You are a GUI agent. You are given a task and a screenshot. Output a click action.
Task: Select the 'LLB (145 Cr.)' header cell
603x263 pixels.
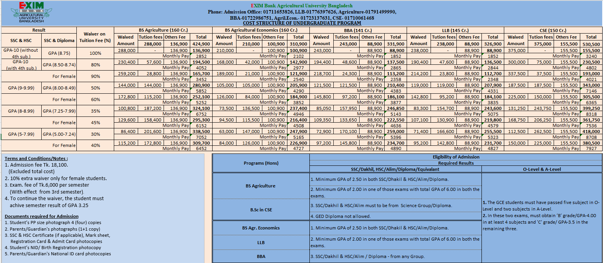(x=455, y=30)
